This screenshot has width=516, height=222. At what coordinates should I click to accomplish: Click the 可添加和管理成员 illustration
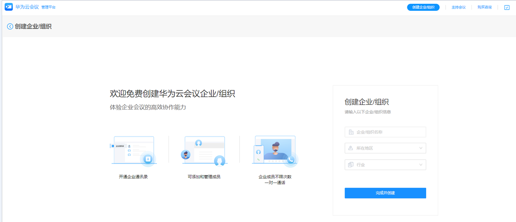click(204, 151)
